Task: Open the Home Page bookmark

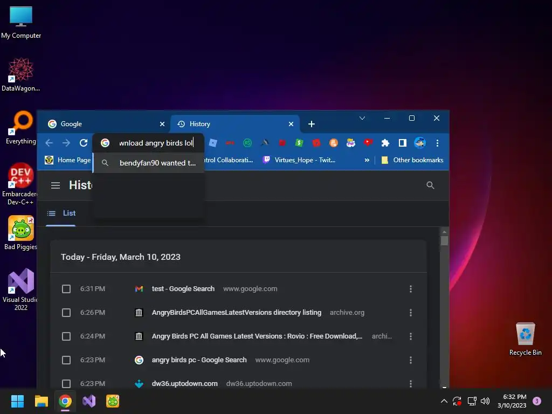Action: pos(67,160)
